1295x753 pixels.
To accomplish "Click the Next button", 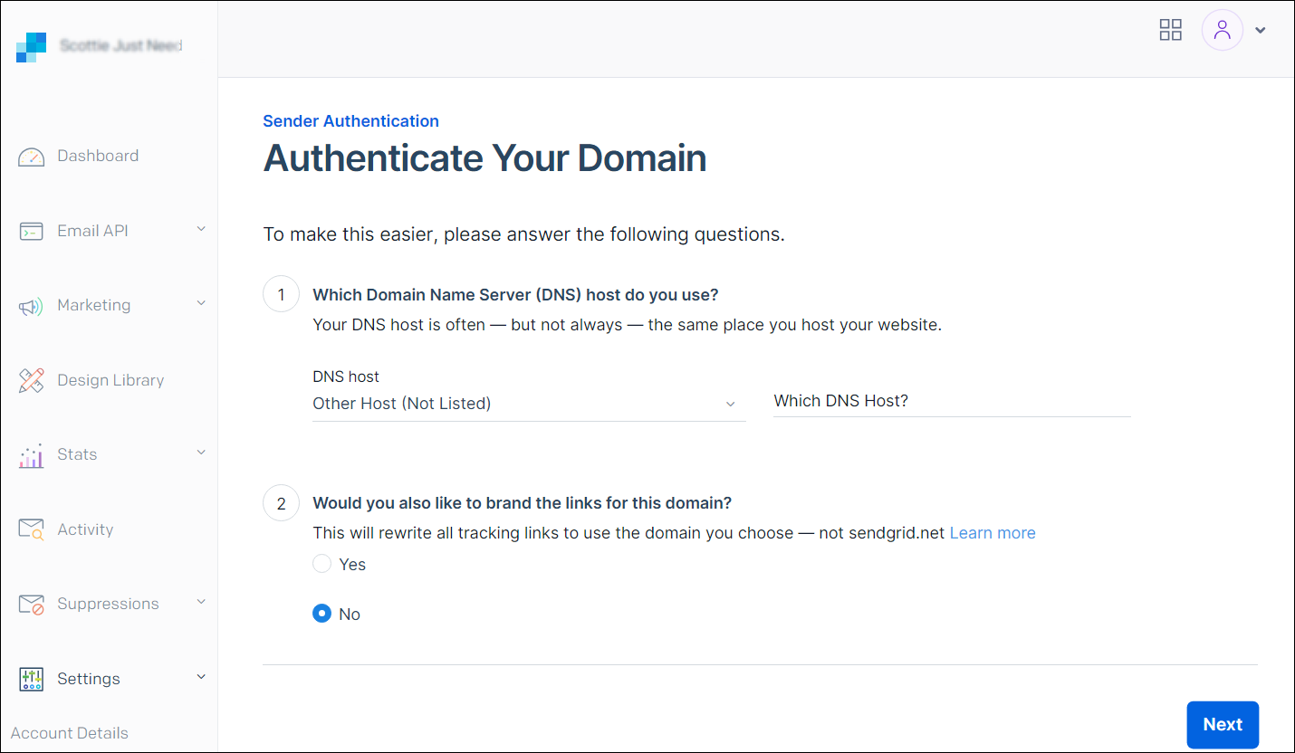I will click(1222, 724).
